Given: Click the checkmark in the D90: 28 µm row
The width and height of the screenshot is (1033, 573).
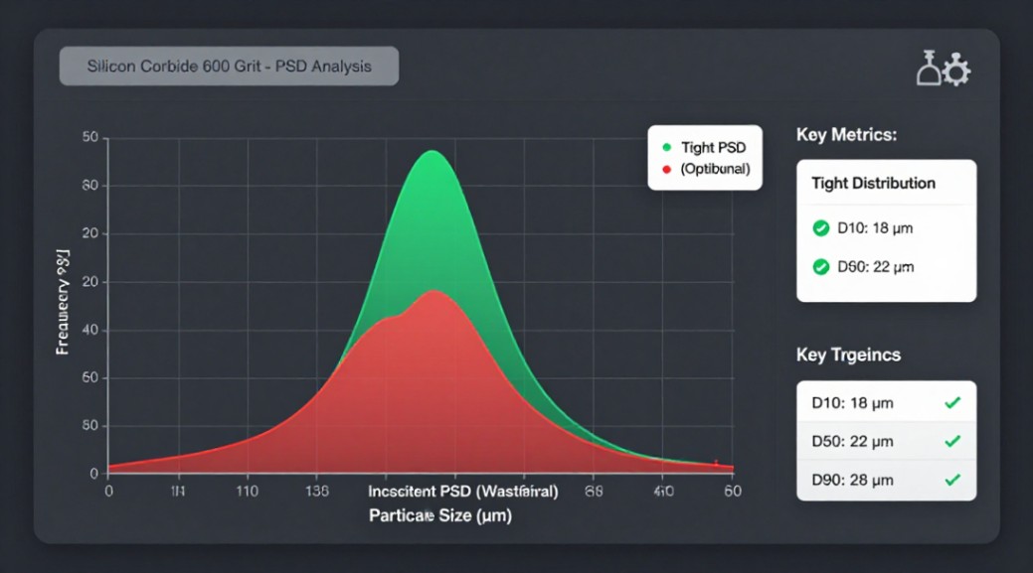Looking at the screenshot, I should 952,480.
